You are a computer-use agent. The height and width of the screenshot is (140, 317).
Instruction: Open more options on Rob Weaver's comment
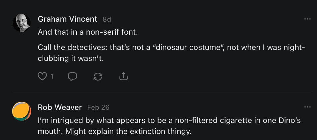(307, 107)
